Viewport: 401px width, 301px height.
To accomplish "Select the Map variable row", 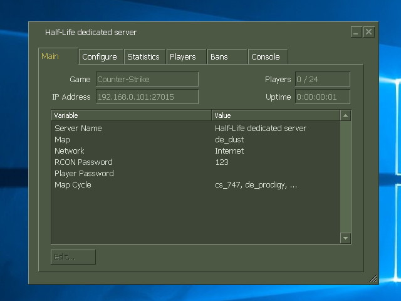I will click(196, 139).
